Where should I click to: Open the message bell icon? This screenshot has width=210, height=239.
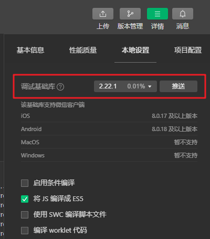coord(183,14)
